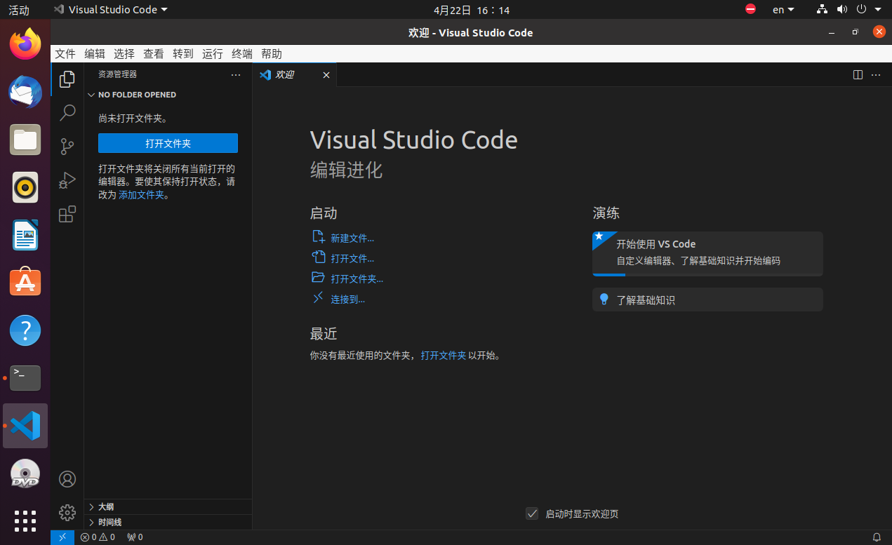This screenshot has height=545, width=892.
Task: Open the 选择 menu
Action: 124,54
